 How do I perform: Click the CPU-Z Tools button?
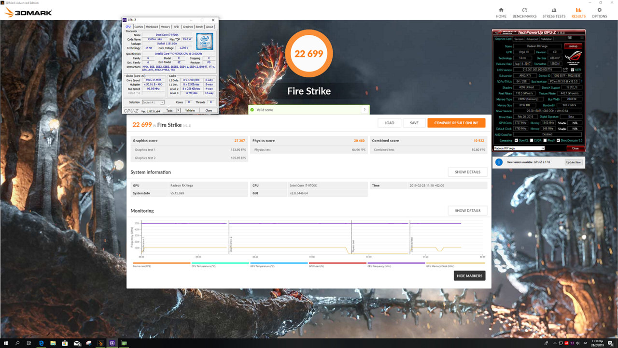[x=169, y=111]
